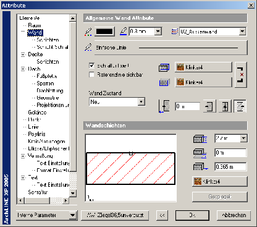
Task: Click the grey wall side material icon
Action: [164, 82]
